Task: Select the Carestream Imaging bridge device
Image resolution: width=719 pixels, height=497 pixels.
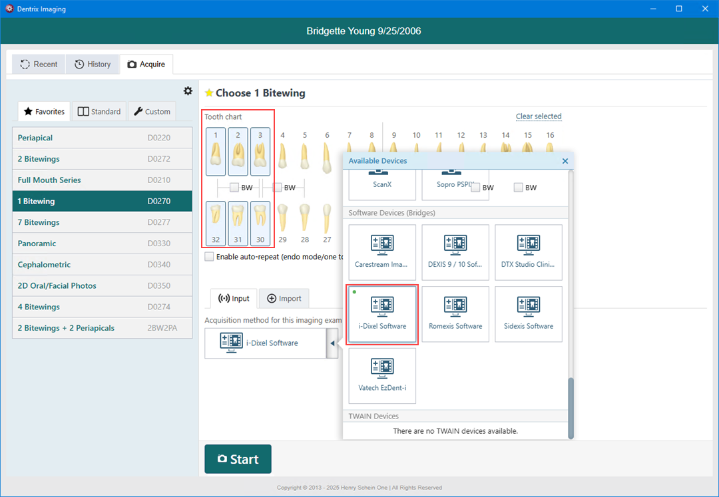Action: (382, 251)
